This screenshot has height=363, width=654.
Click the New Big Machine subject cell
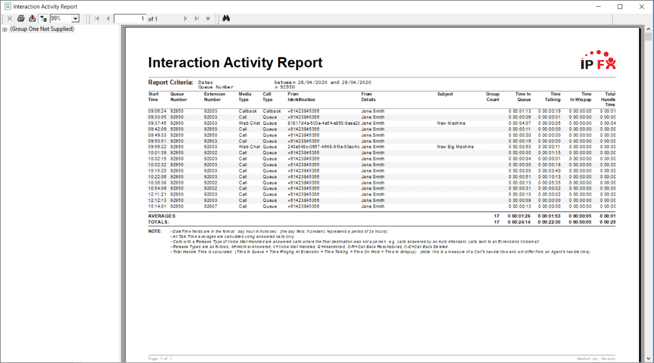(x=455, y=147)
